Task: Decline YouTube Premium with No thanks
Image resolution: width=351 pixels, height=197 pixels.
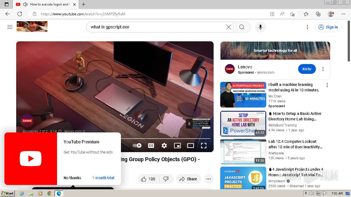Action: pyautogui.click(x=72, y=178)
